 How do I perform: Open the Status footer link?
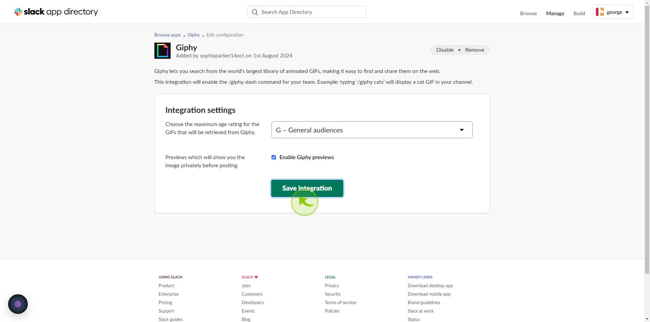[x=414, y=319]
